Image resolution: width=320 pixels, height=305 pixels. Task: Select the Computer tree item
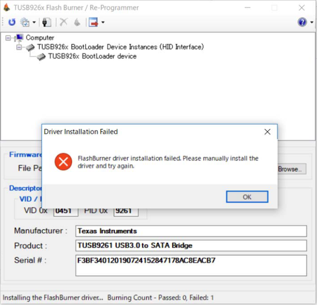(x=40, y=38)
